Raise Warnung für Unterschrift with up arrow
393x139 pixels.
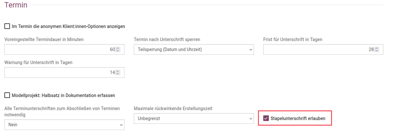click(118, 71)
